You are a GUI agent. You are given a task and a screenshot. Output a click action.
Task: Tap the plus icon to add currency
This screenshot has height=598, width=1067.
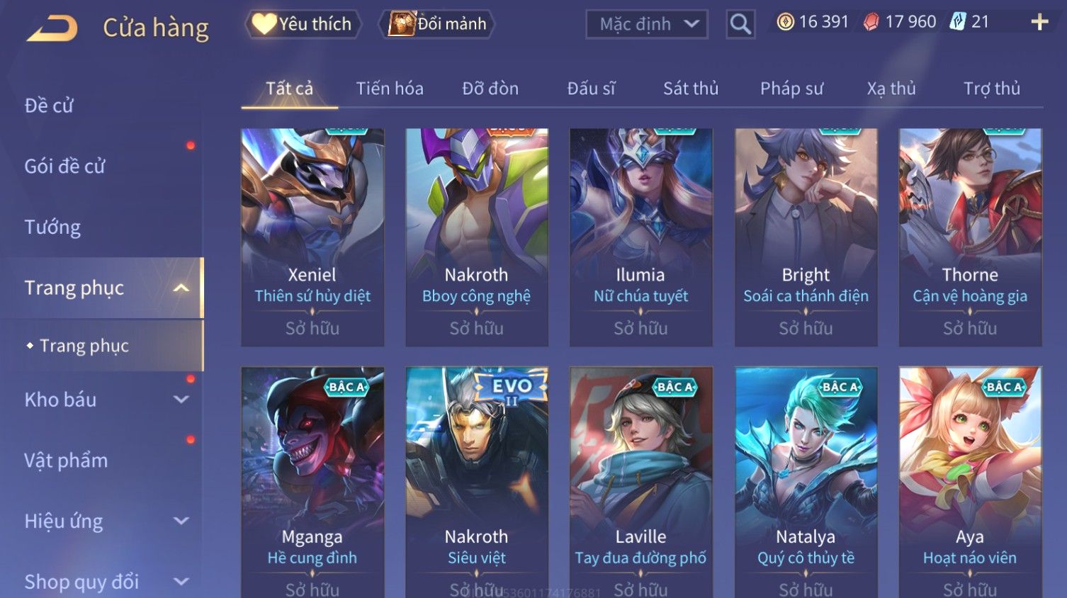[1039, 23]
